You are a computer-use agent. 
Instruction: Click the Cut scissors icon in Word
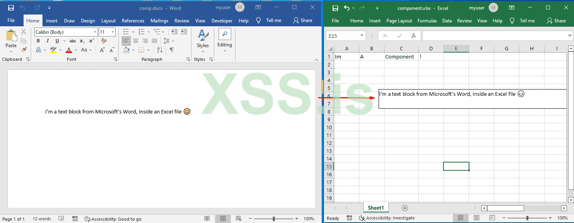tap(24, 32)
